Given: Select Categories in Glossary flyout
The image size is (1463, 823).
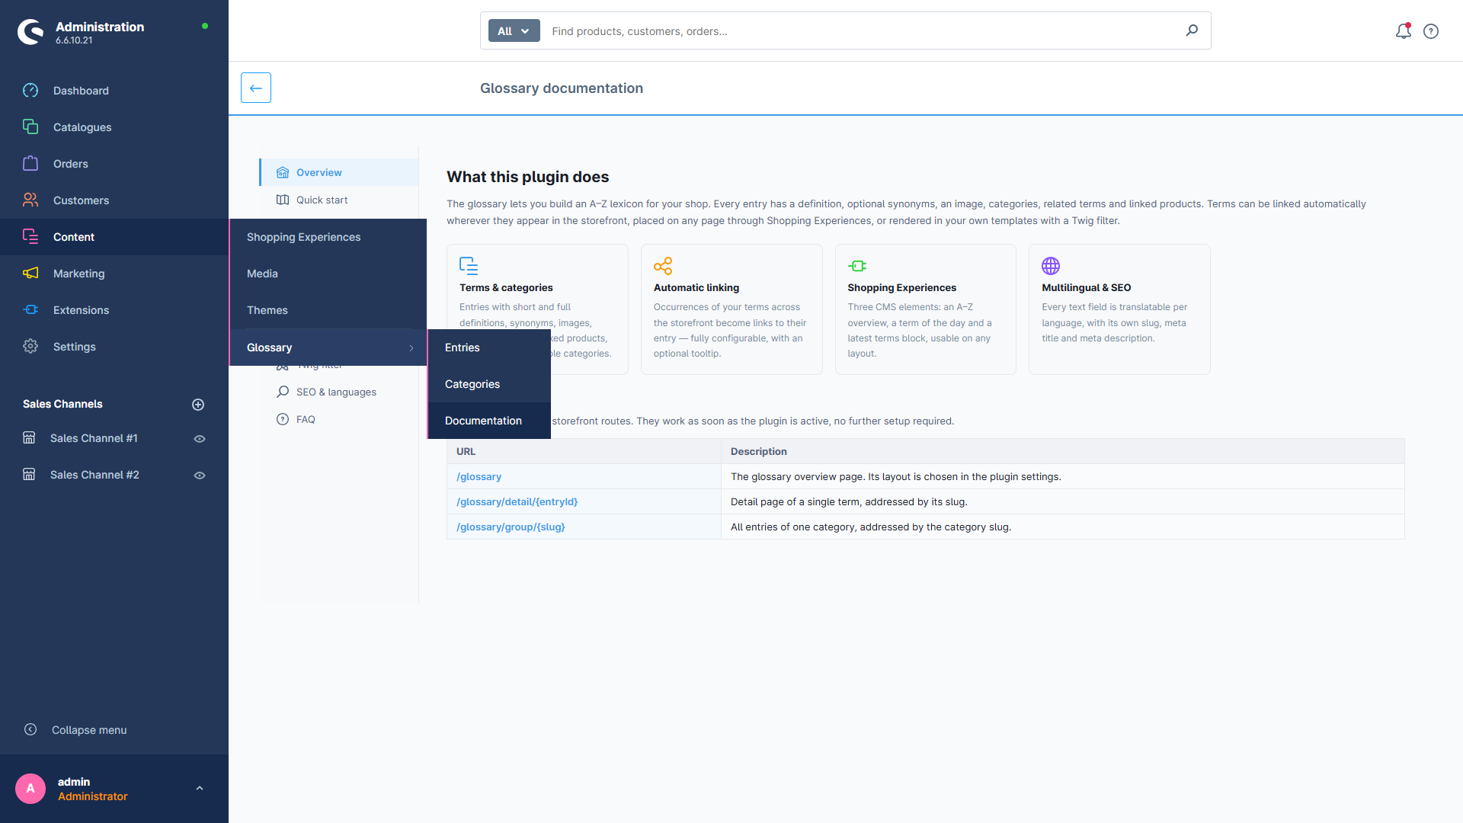Looking at the screenshot, I should pos(489,384).
